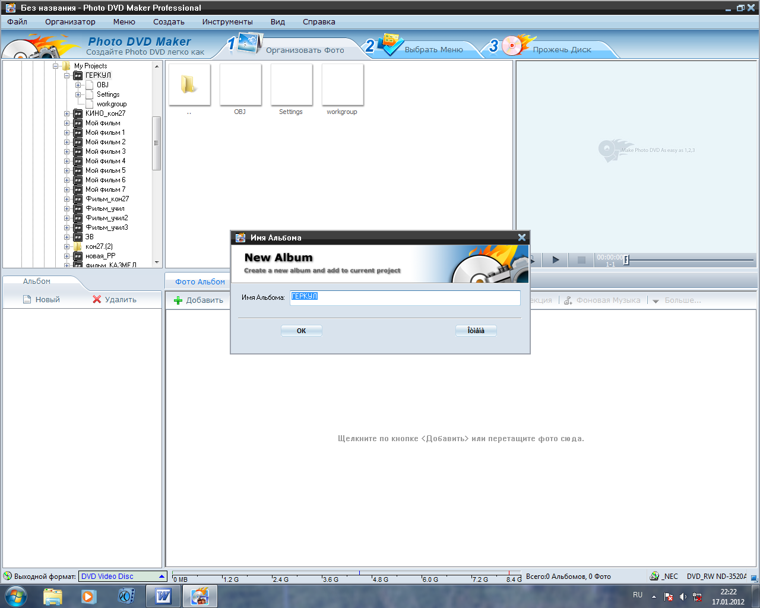760x608 pixels.
Task: Expand the Settings folder node
Action: click(x=78, y=94)
